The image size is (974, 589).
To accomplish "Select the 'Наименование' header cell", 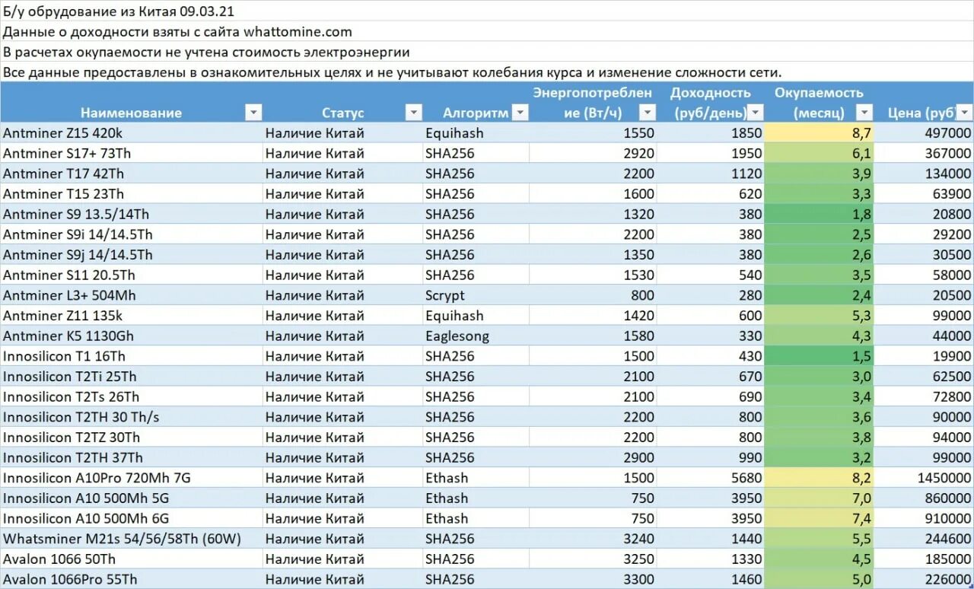I will coord(131,102).
